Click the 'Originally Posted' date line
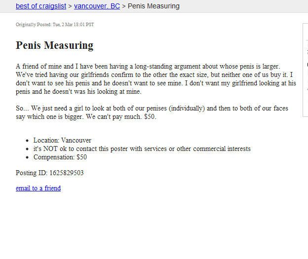 [55, 25]
